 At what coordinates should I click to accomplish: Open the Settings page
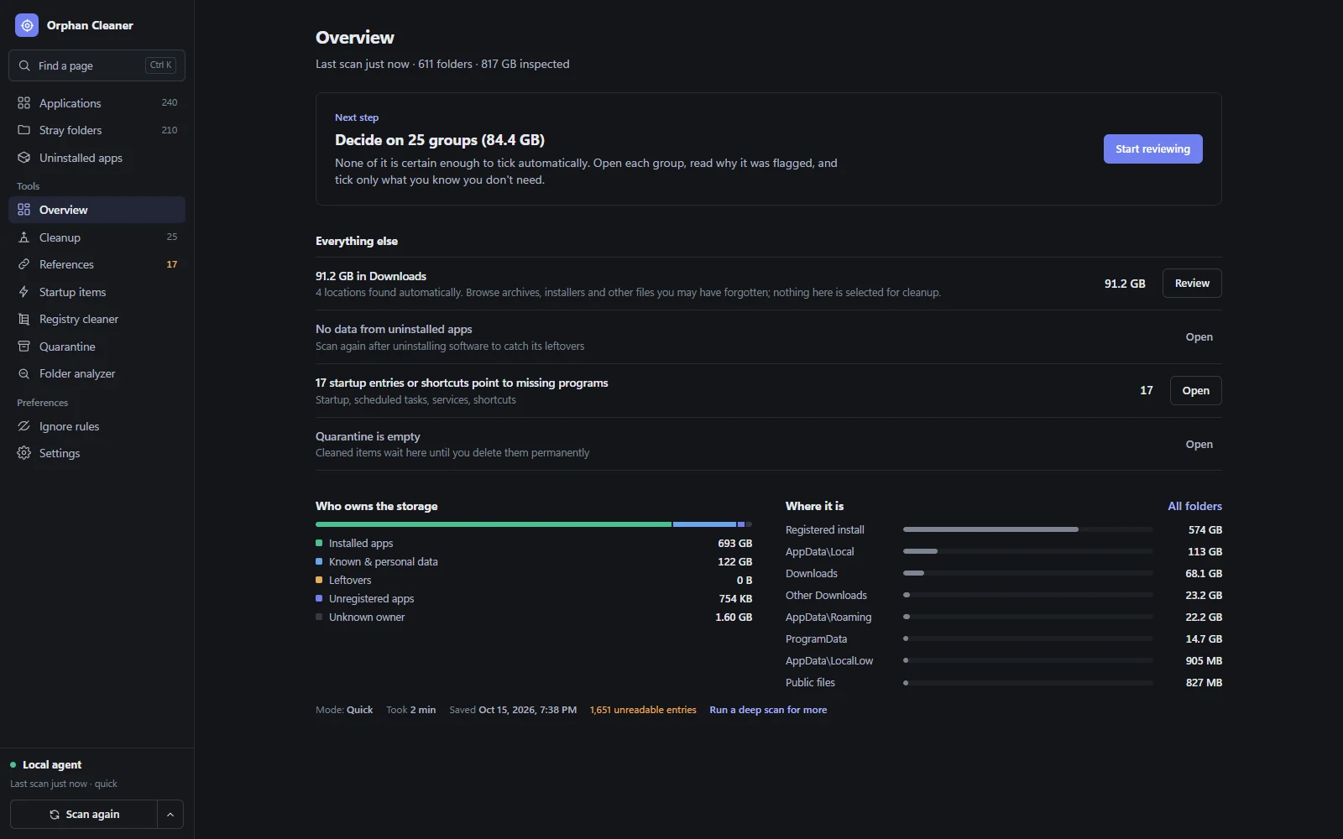pyautogui.click(x=97, y=453)
